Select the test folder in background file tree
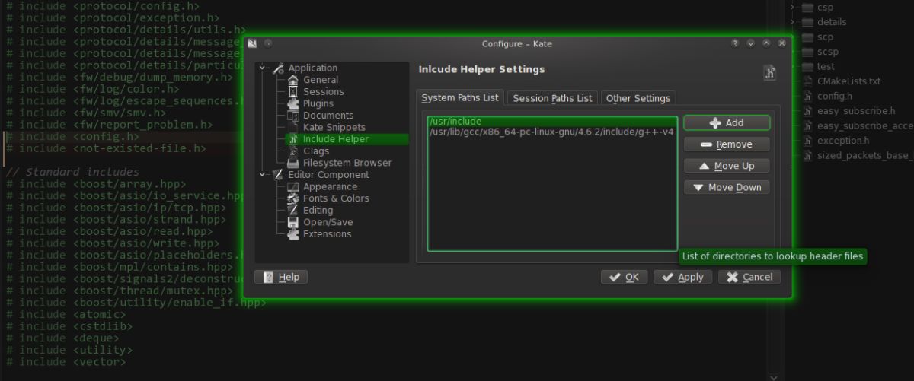 point(826,66)
